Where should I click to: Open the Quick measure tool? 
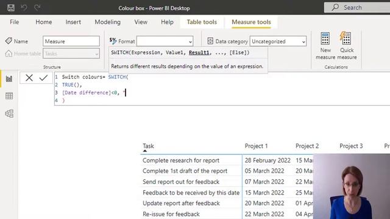(x=347, y=46)
